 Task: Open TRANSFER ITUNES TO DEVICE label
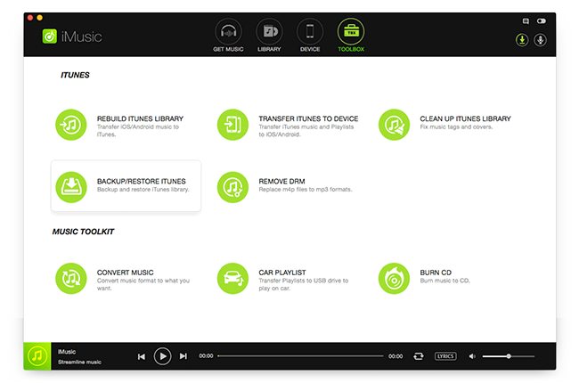[x=308, y=118]
